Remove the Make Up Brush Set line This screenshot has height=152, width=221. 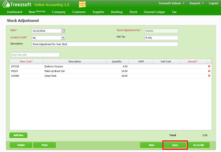click(x=209, y=71)
